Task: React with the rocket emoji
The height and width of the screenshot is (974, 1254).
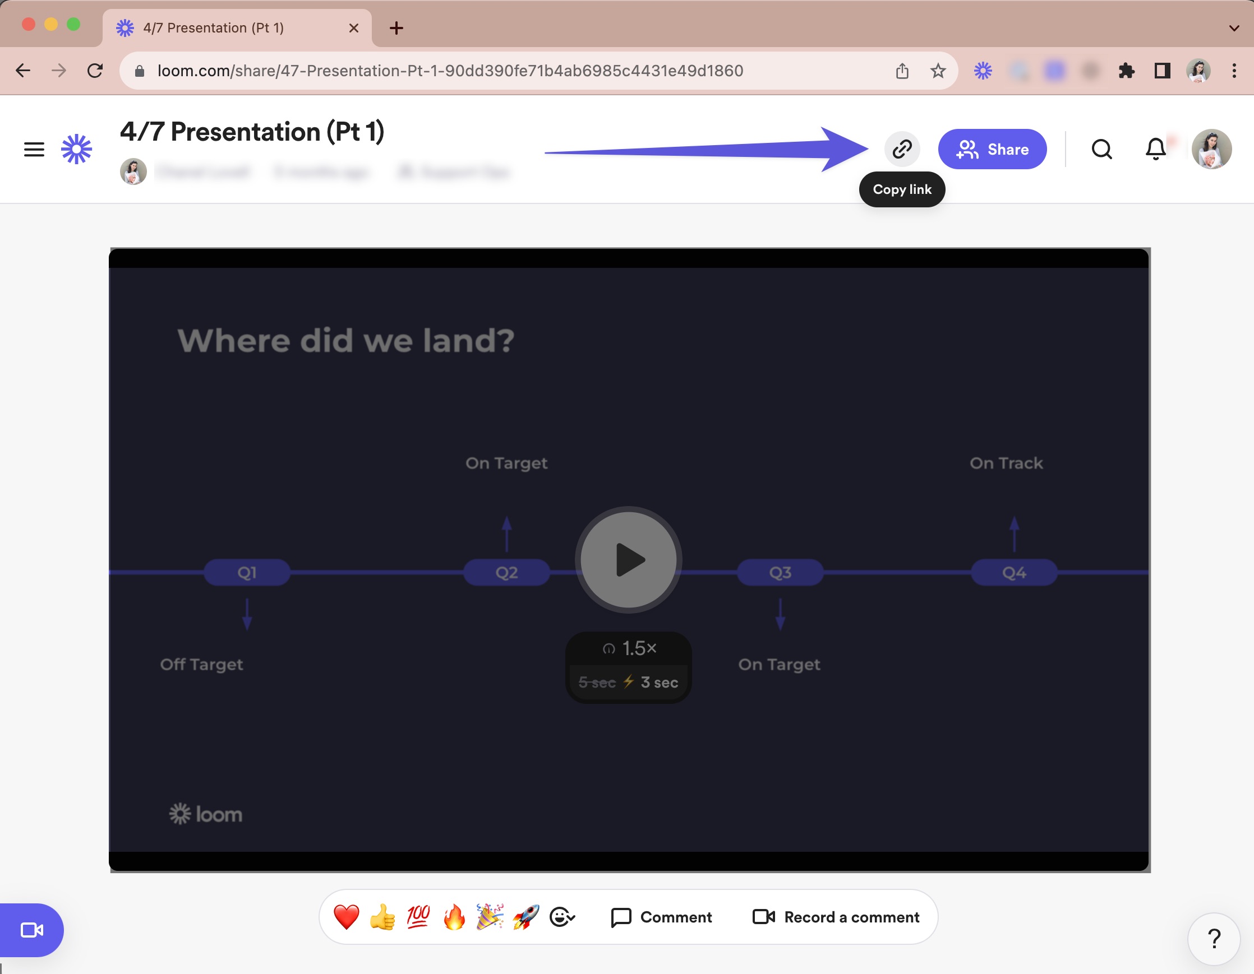Action: click(x=525, y=917)
